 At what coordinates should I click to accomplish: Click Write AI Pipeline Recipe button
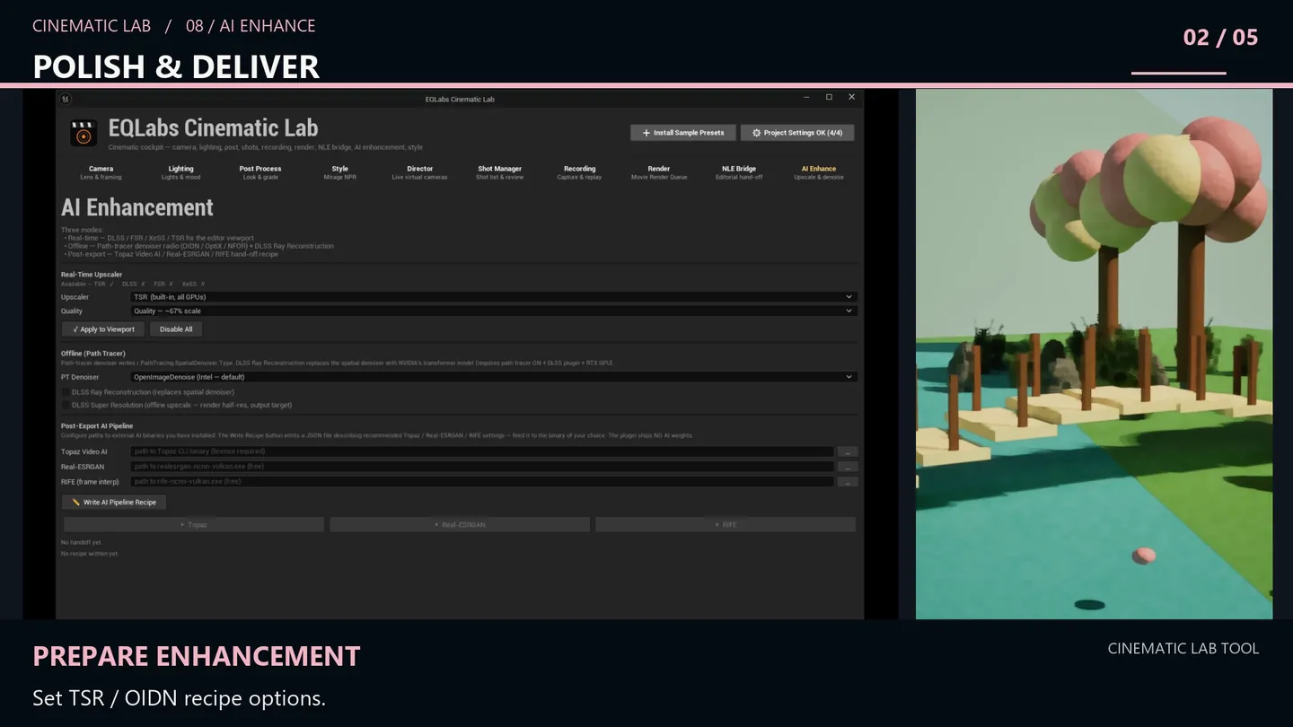[x=114, y=503]
